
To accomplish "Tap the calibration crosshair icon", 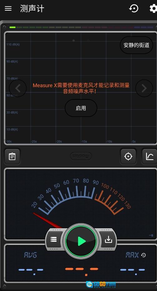I will 128,157.
